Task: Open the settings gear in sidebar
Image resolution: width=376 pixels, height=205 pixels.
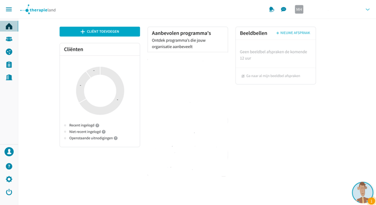Action: 9,179
